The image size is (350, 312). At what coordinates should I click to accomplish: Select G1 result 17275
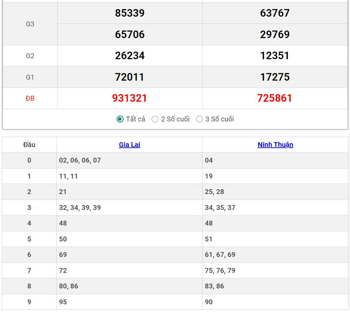click(x=275, y=77)
